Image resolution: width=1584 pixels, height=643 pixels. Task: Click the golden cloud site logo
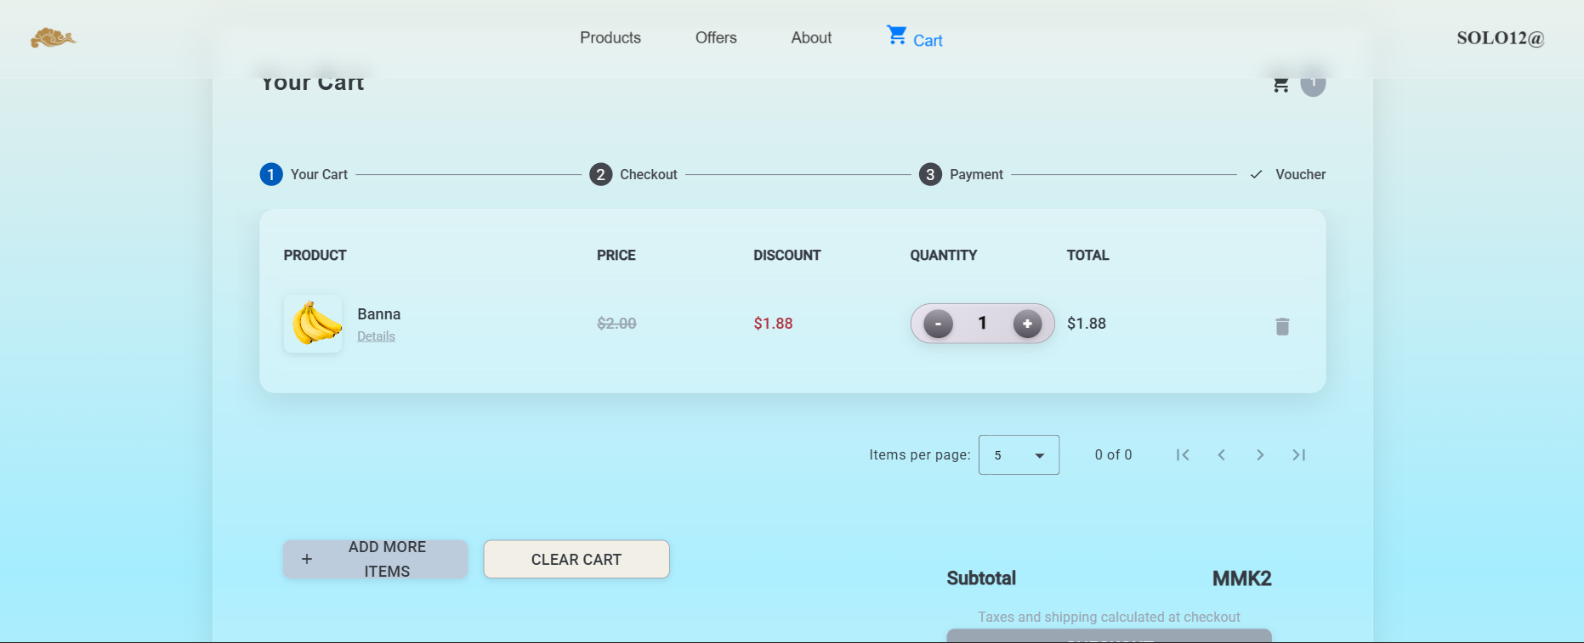click(x=53, y=38)
